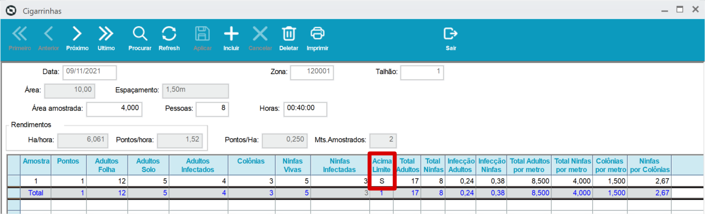705x214 pixels.
Task: Add a new record with Incluir
Action: tap(231, 38)
